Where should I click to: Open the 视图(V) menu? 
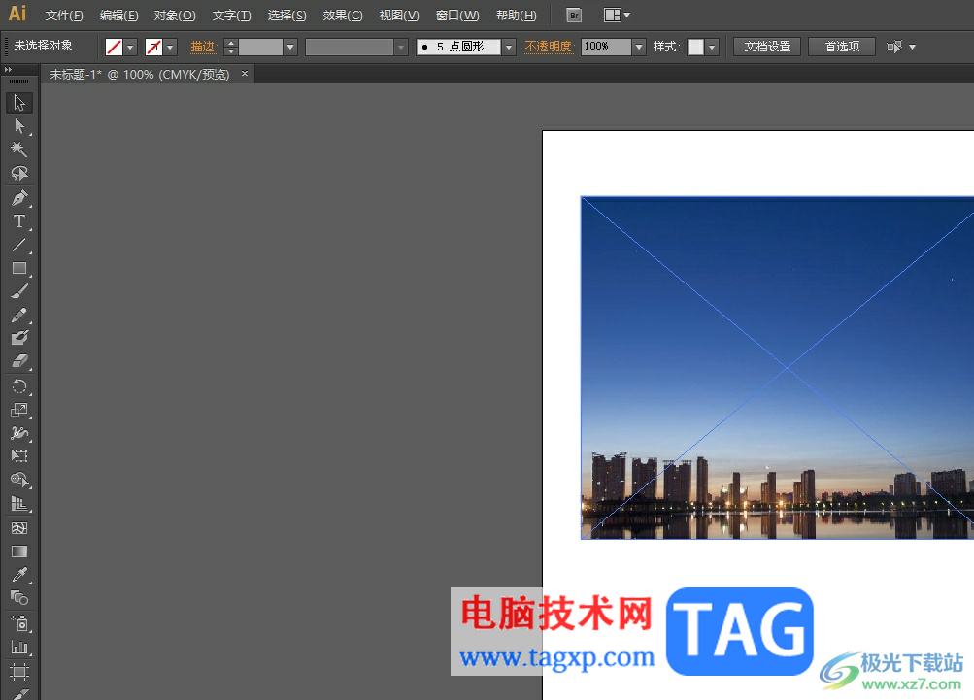[399, 16]
